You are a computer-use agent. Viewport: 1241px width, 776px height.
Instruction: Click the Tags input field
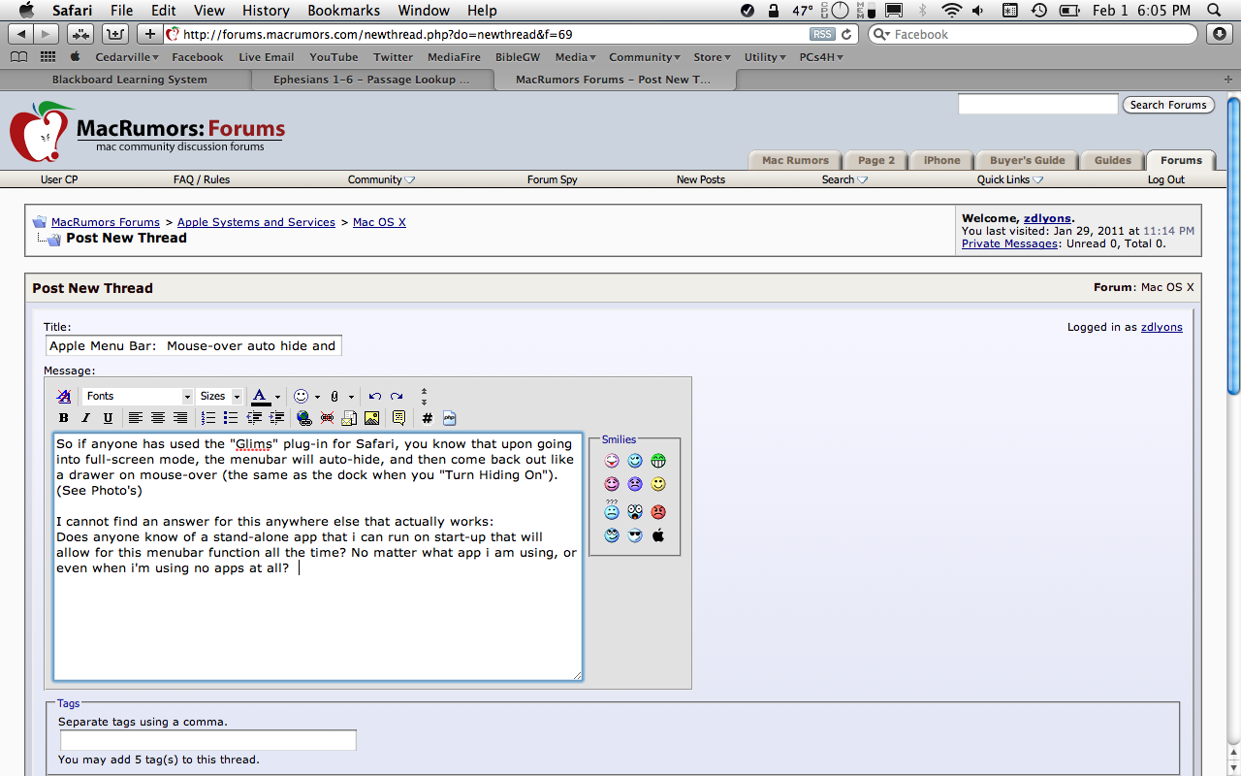(207, 740)
